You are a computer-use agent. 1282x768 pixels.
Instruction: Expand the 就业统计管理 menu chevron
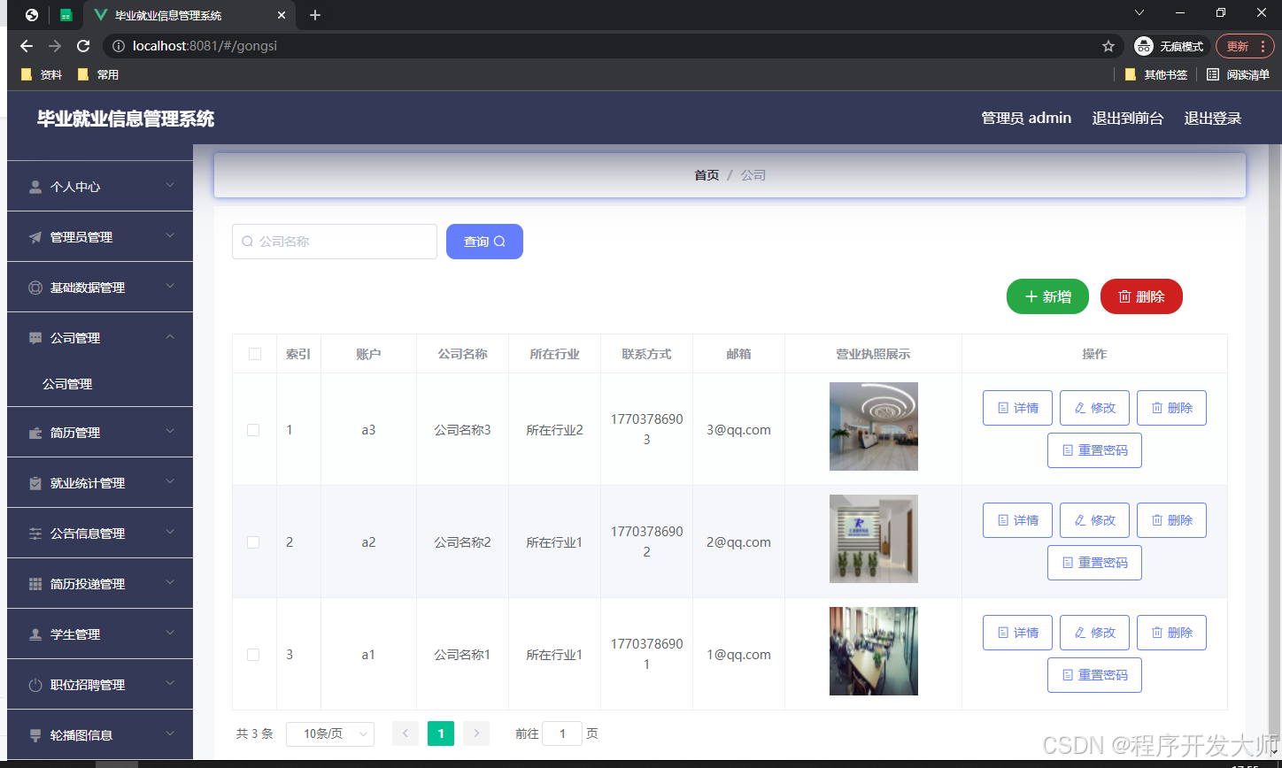[x=171, y=481]
